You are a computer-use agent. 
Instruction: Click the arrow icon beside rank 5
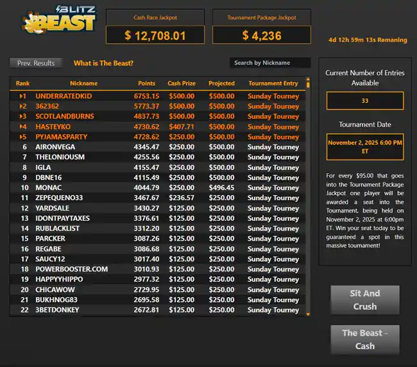click(x=21, y=137)
